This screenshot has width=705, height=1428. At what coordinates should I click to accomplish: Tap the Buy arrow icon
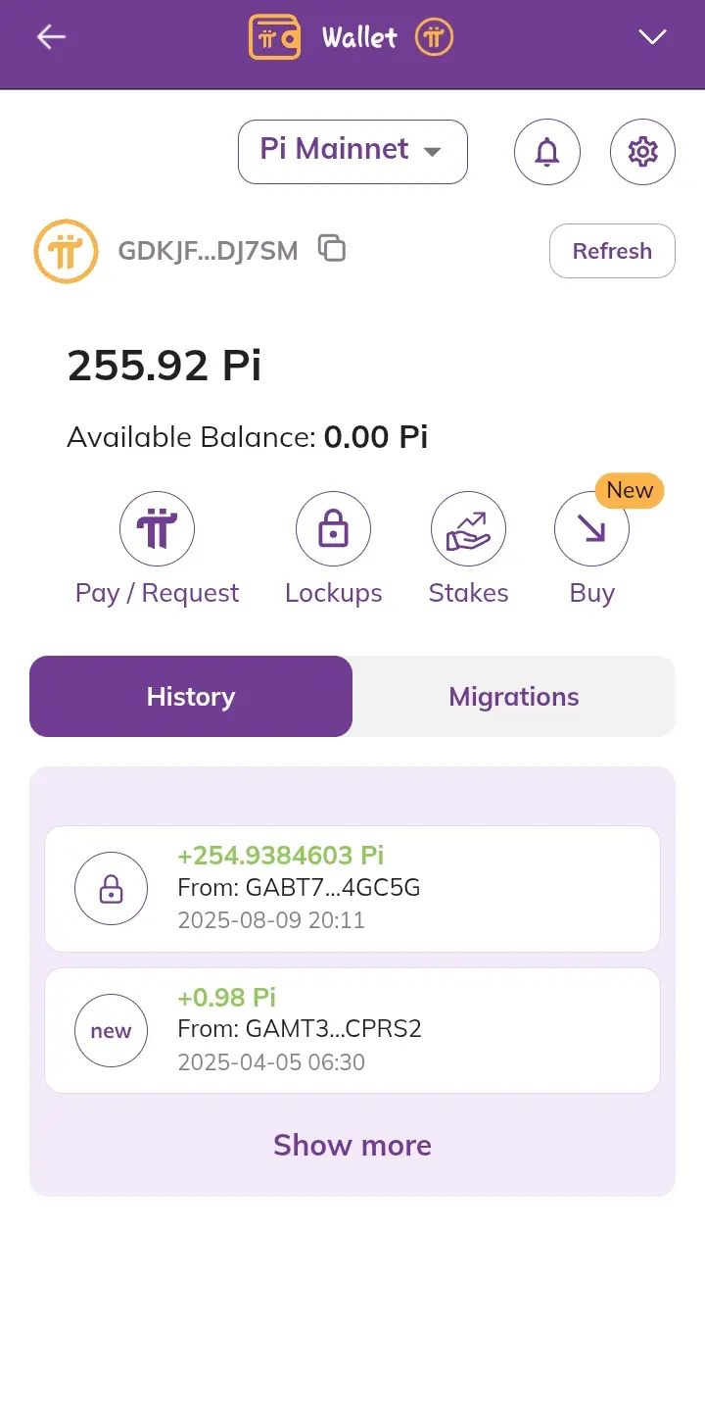[591, 529]
